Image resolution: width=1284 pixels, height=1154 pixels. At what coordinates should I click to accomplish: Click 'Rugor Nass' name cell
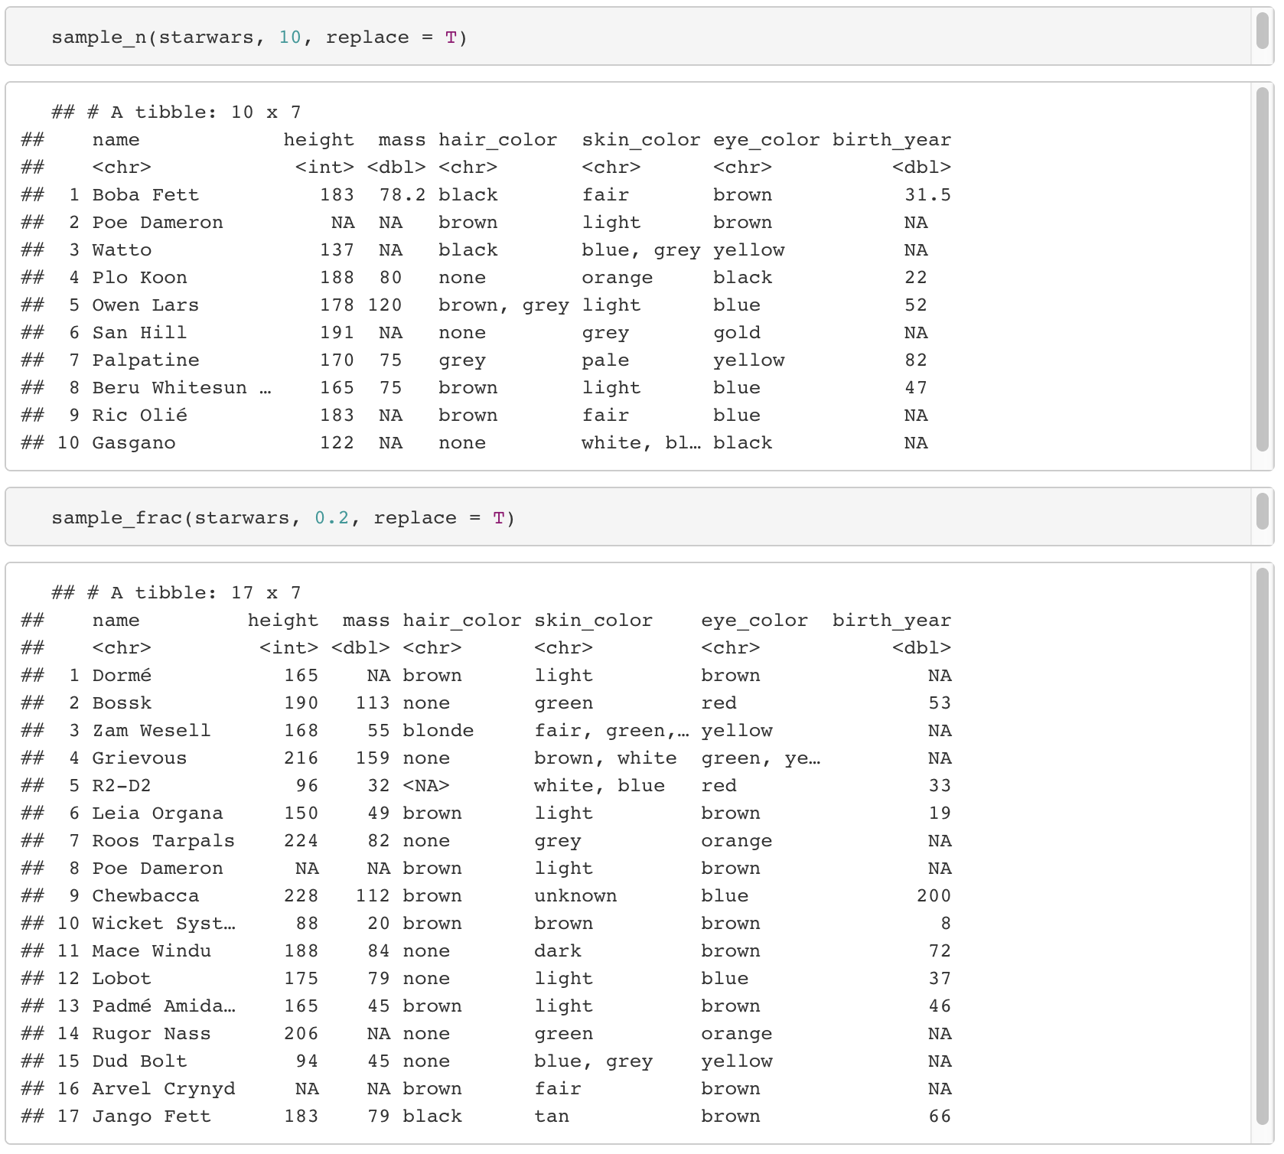coord(152,1034)
